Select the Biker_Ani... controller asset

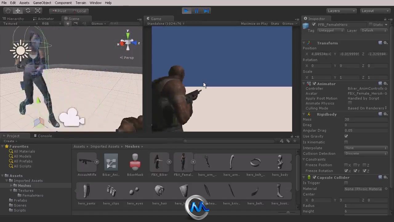pyautogui.click(x=111, y=162)
